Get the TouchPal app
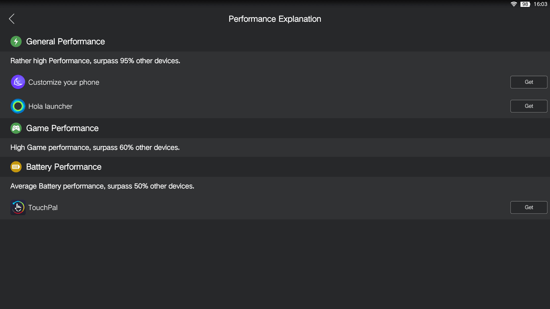This screenshot has height=309, width=550. pos(529,207)
